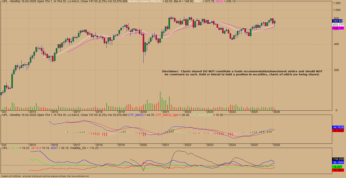Viewport: 346px width, 178px height.
Task: Click the blue 36.1865 ADX value tag
Action: [x=338, y=162]
